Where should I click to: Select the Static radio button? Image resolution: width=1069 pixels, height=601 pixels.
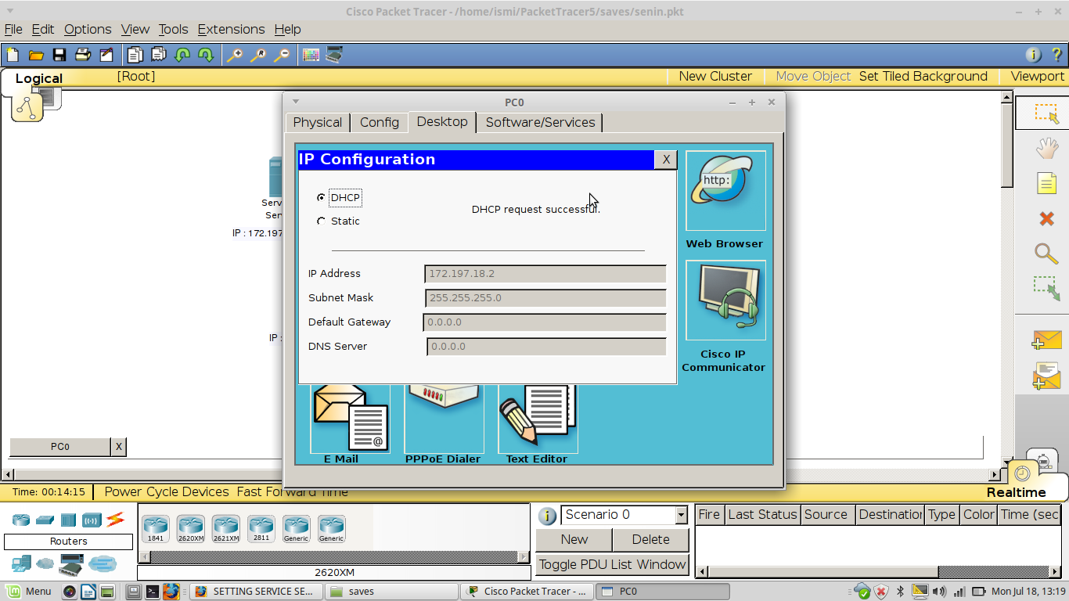[321, 221]
